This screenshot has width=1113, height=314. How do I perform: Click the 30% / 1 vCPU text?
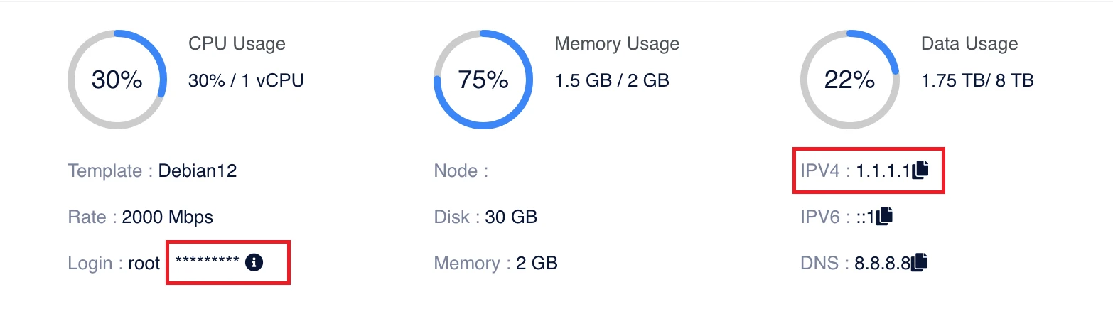click(246, 80)
